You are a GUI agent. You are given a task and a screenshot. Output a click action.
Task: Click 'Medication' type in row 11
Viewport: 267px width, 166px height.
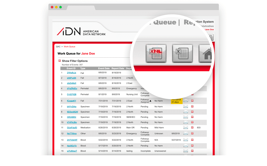click(x=85, y=128)
